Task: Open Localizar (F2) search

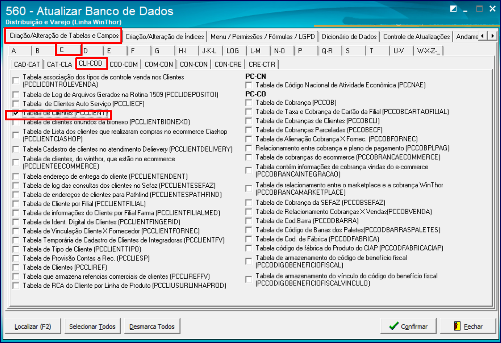Action: (x=33, y=326)
